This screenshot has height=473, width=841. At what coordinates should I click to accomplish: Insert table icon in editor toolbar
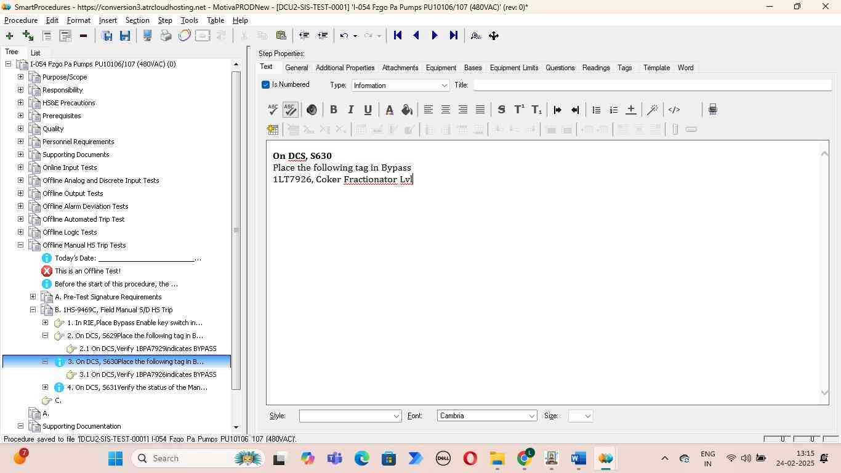pos(273,129)
